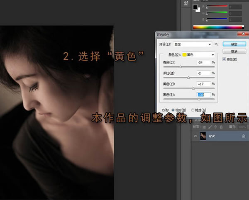Click the 背景 layer thumbnail
Image resolution: width=249 pixels, height=200 pixels.
pyautogui.click(x=203, y=136)
